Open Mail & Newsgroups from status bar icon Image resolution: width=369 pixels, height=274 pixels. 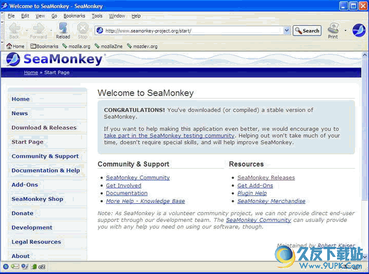[15, 266]
